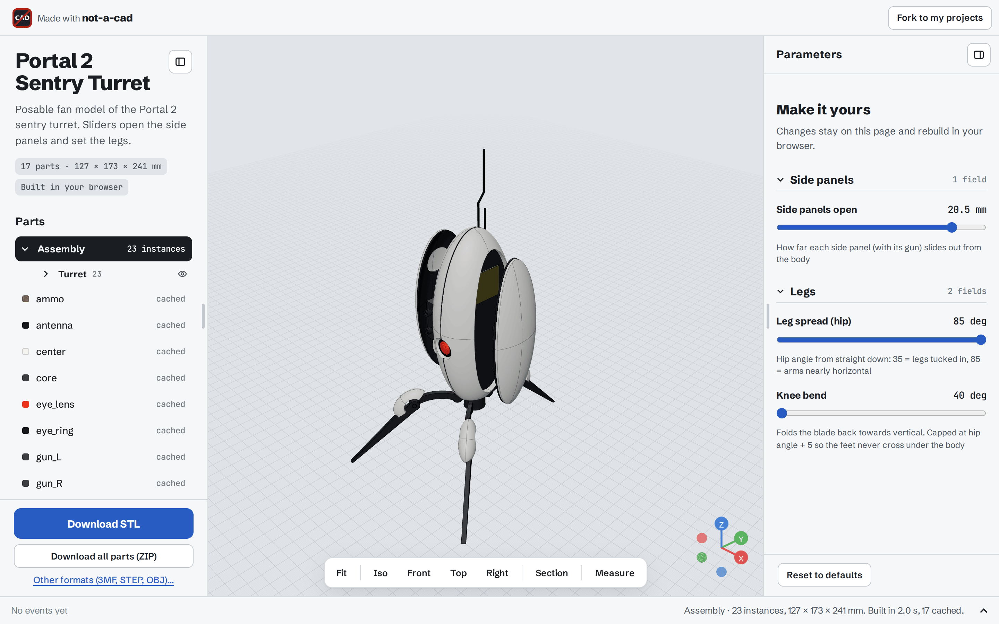Click the faded green negative-Y gizmo dot
The image size is (999, 624).
(702, 557)
